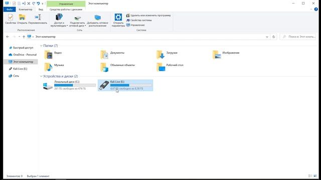Open the address bar history dropdown
Image resolution: width=321 pixels, height=180 pixels.
267,36
